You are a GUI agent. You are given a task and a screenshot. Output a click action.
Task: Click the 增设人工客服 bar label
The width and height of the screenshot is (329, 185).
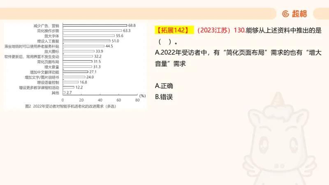pyautogui.click(x=48, y=41)
